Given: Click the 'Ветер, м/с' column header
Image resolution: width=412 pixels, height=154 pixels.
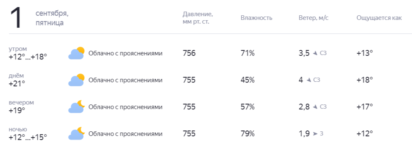Looking at the screenshot, I should coord(313,18).
